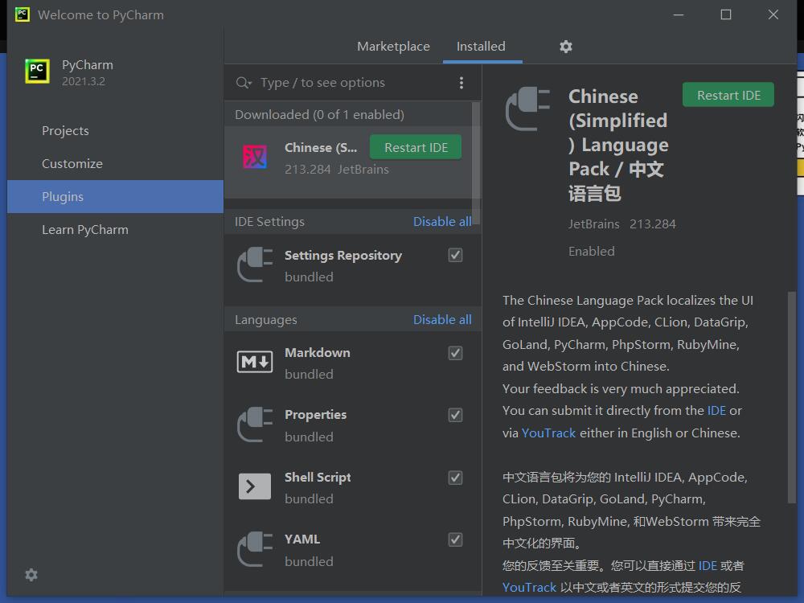Click the JetBrains vendor name in details
The height and width of the screenshot is (603, 804).
(x=594, y=224)
